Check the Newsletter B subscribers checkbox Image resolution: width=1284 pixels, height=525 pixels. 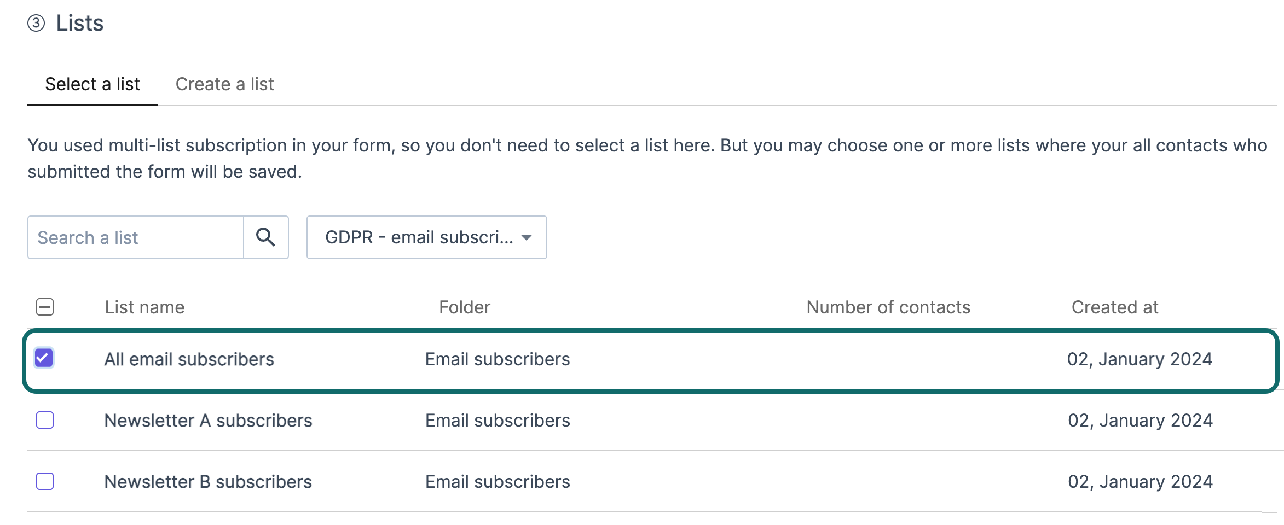(x=45, y=481)
